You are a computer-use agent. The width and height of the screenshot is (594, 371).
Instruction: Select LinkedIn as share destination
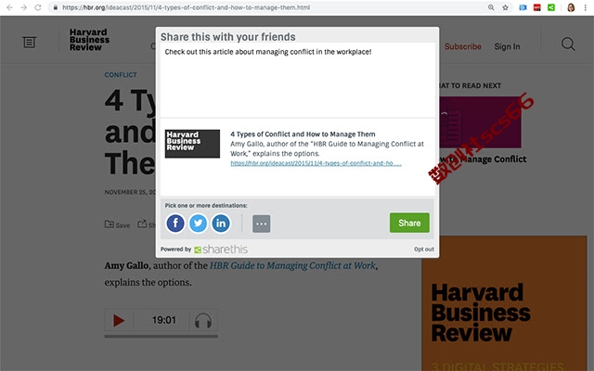(x=221, y=224)
